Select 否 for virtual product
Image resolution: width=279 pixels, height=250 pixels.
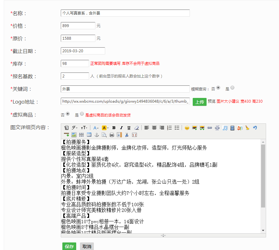click(68, 114)
